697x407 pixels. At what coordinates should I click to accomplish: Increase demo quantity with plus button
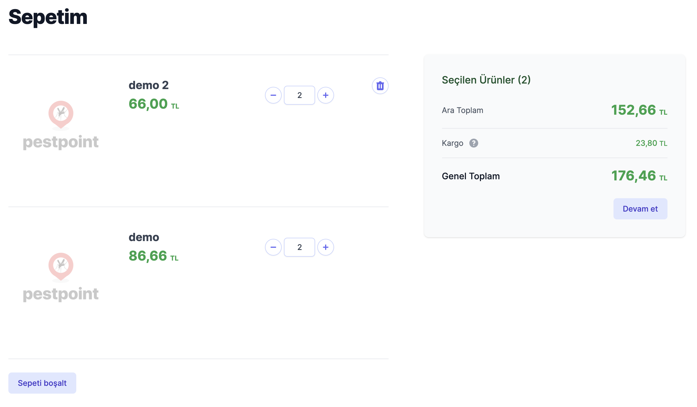tap(325, 247)
